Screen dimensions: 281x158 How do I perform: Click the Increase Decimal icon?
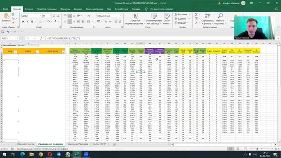115,22
